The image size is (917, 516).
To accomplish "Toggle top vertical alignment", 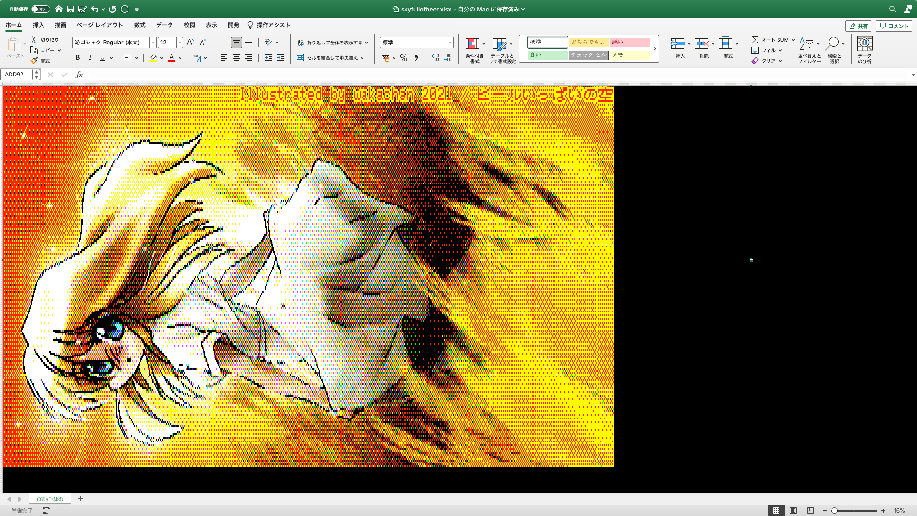I will [224, 43].
